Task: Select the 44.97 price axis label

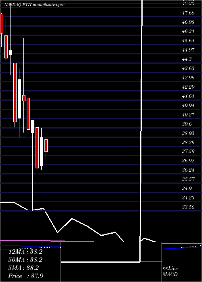Action: (x=188, y=50)
